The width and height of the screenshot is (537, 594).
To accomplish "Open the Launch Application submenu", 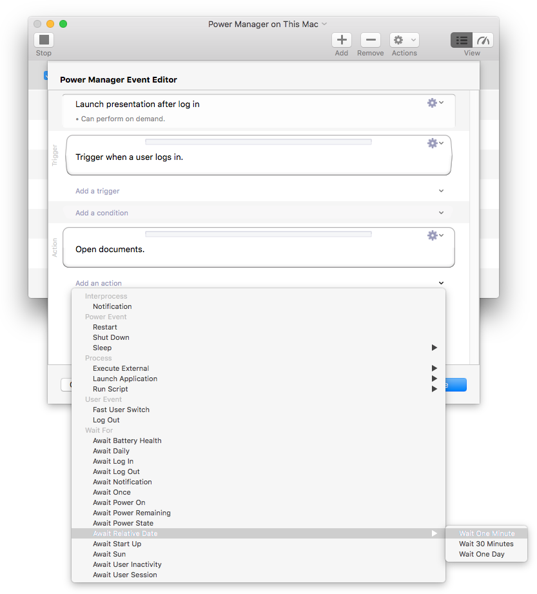I will (x=259, y=379).
